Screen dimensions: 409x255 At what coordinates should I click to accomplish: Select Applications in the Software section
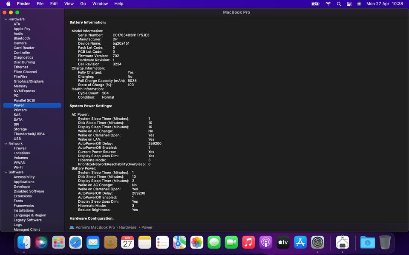pos(24,182)
